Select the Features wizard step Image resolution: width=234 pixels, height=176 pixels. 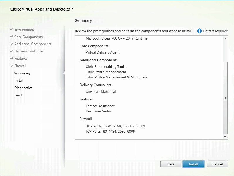(21, 59)
